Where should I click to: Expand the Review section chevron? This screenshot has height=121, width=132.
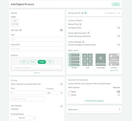tap(119, 13)
